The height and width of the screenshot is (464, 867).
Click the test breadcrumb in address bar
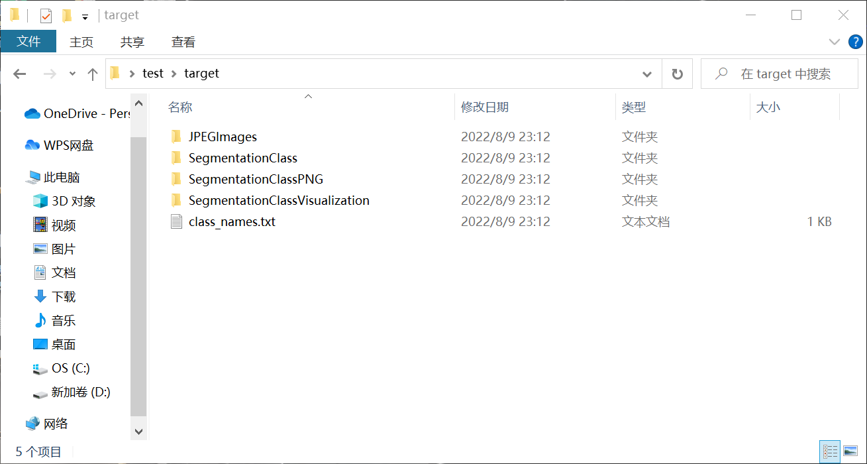point(153,74)
